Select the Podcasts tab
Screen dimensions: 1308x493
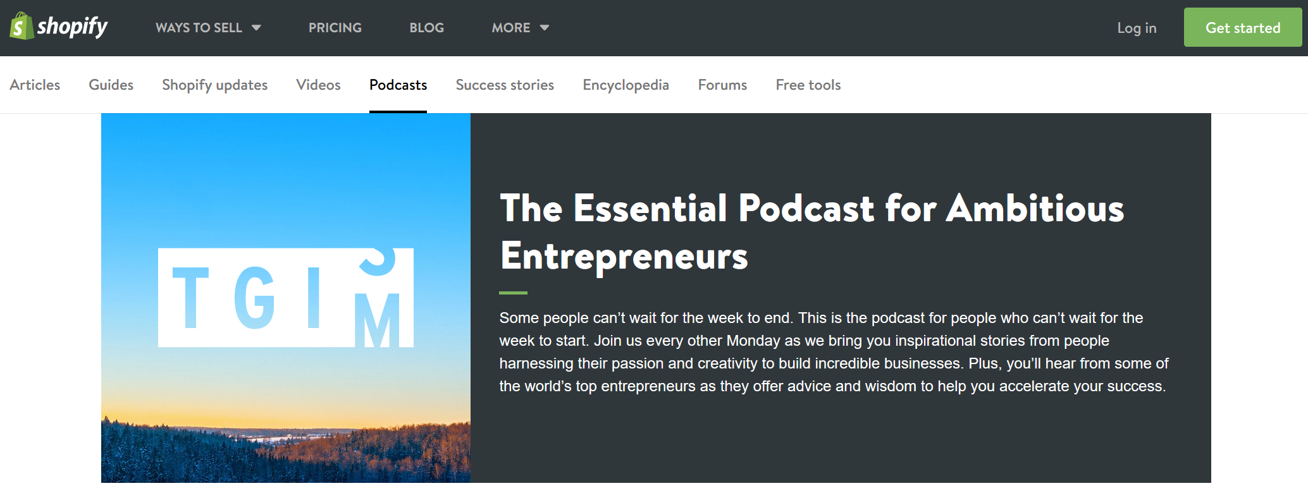point(398,85)
